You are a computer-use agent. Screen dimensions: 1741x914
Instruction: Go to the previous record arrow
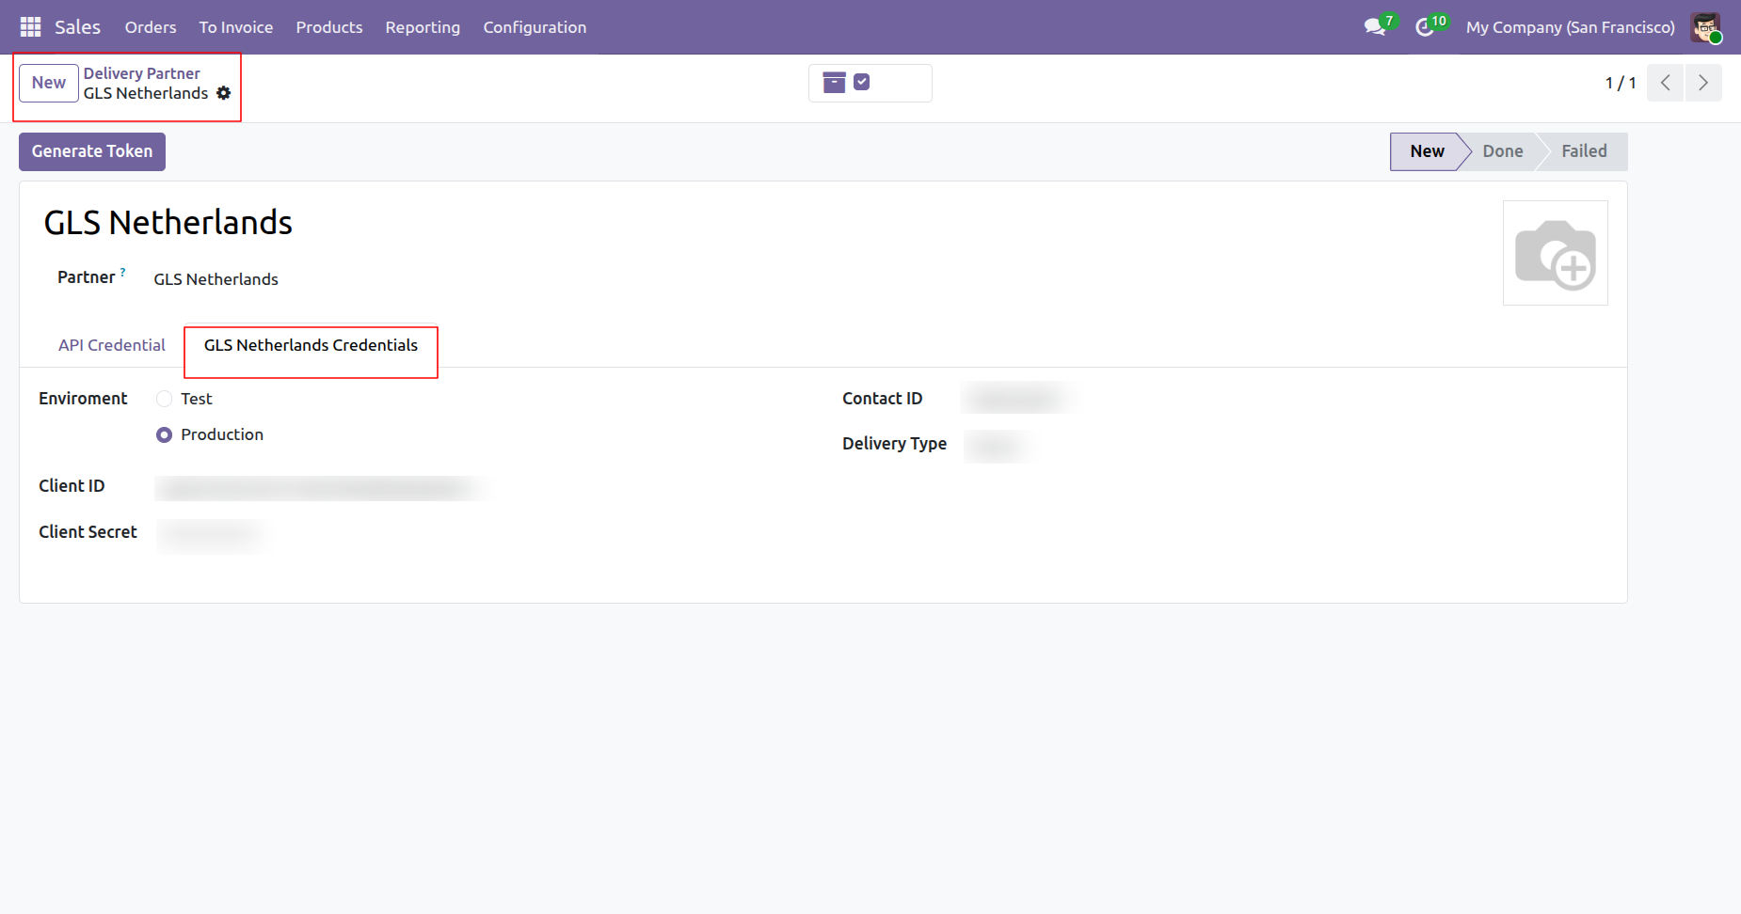1666,83
